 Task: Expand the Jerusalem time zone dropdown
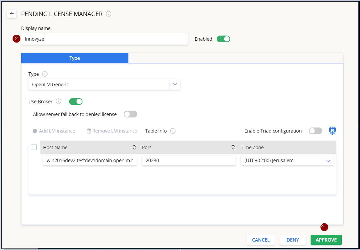(328, 161)
